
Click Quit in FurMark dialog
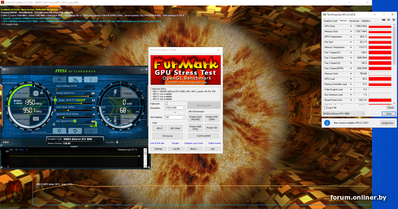coord(212,149)
